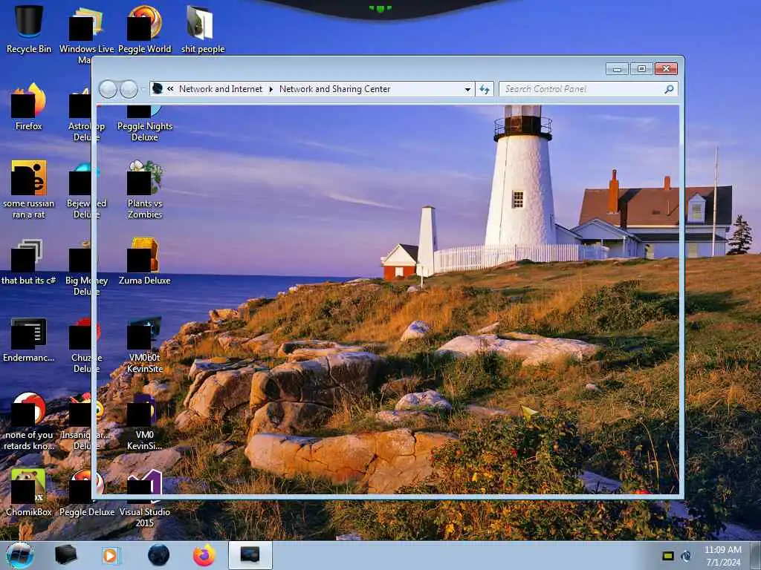The height and width of the screenshot is (570, 761).
Task: Click the yellow system tray icon
Action: click(668, 556)
